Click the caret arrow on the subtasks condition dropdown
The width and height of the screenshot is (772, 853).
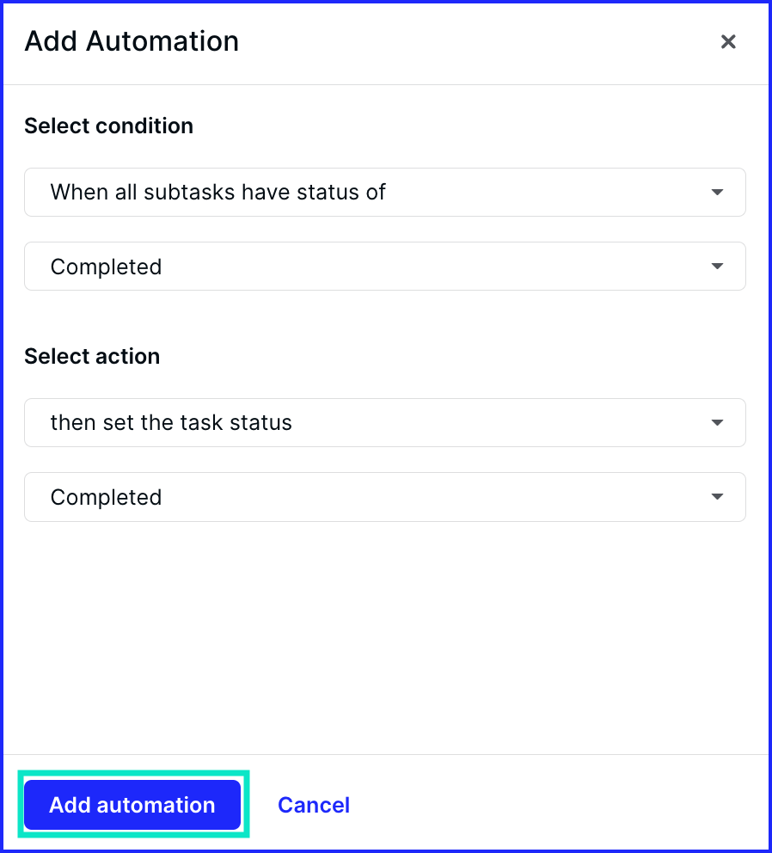(x=717, y=192)
